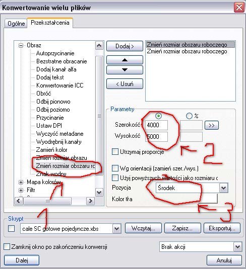Image resolution: width=246 pixels, height=269 pixels.
Task: Select the percent radio button
Action: (x=189, y=116)
